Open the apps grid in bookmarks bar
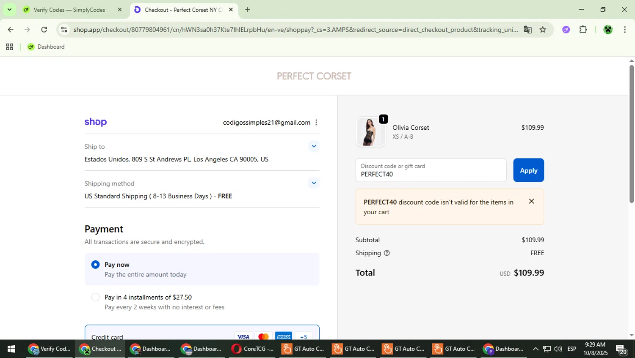This screenshot has width=635, height=358. pyautogui.click(x=9, y=47)
